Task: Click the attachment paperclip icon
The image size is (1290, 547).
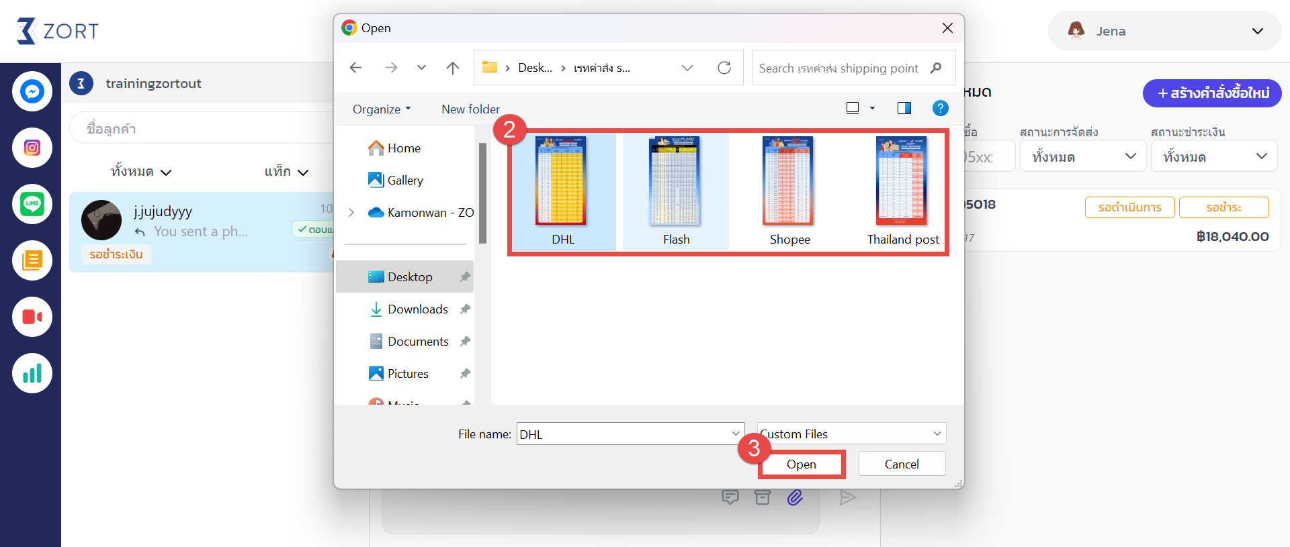Action: click(x=795, y=497)
